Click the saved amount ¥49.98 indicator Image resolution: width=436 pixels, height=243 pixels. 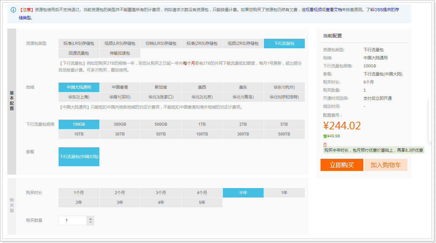tap(331, 136)
